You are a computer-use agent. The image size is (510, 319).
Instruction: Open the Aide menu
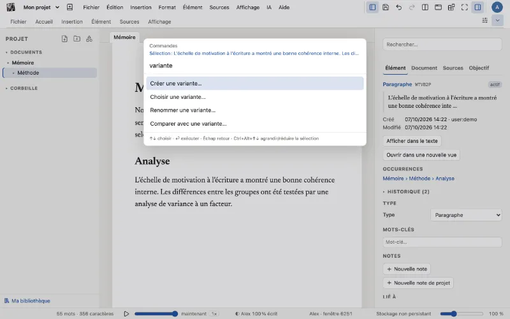[x=284, y=7]
